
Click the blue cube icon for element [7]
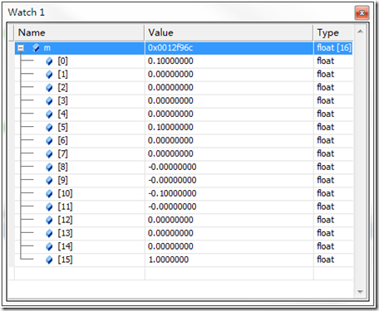49,154
